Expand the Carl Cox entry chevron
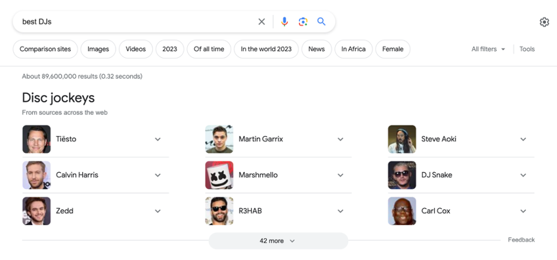The height and width of the screenshot is (260, 557). pos(523,211)
